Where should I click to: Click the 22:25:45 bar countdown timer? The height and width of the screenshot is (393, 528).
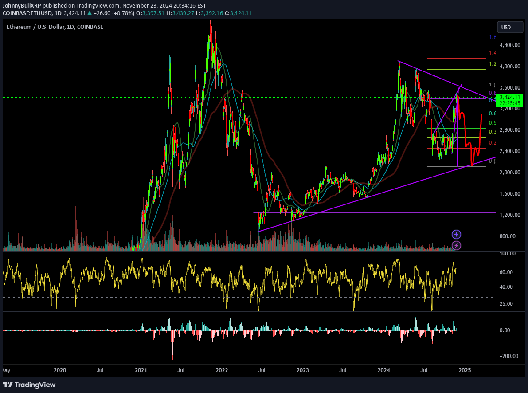pos(510,103)
